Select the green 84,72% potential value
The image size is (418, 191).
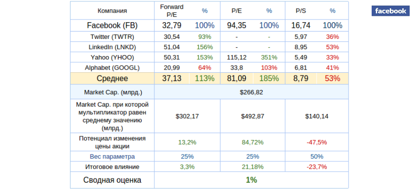[x=253, y=142]
